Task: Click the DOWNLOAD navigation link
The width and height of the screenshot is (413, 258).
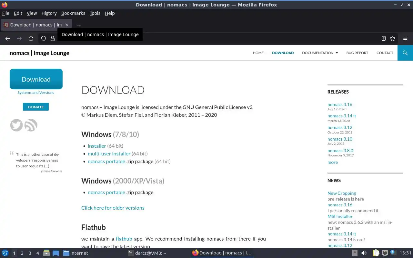Action: point(283,53)
